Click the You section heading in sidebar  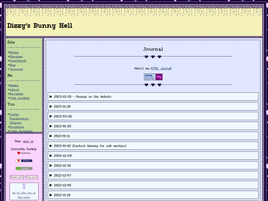coord(11,104)
